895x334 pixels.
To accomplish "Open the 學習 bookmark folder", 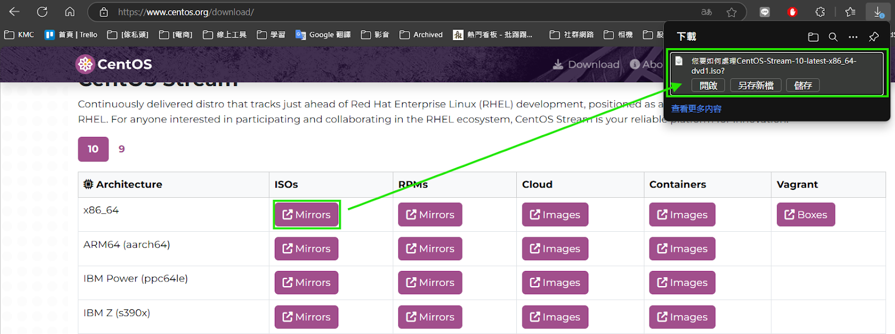I will point(271,35).
